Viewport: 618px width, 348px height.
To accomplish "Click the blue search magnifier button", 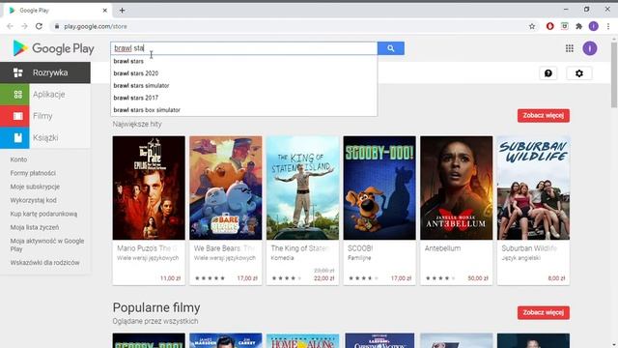I will 390,48.
